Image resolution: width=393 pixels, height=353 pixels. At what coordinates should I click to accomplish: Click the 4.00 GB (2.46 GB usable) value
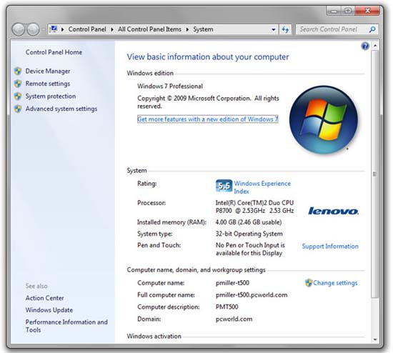249,222
